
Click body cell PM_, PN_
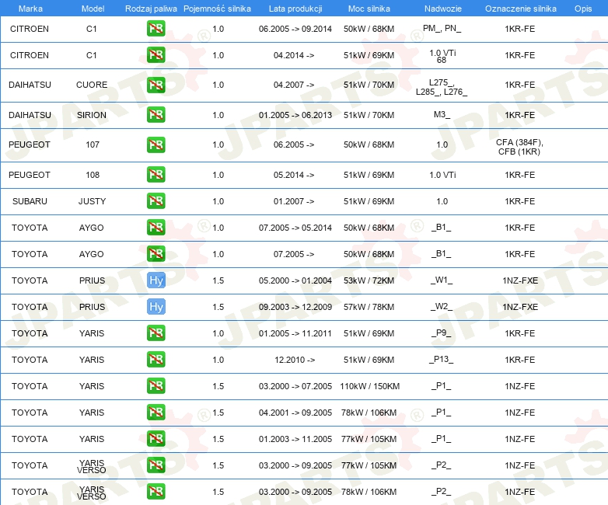pos(442,28)
